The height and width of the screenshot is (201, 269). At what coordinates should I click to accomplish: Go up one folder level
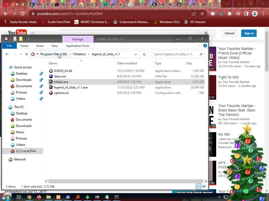tap(27, 54)
